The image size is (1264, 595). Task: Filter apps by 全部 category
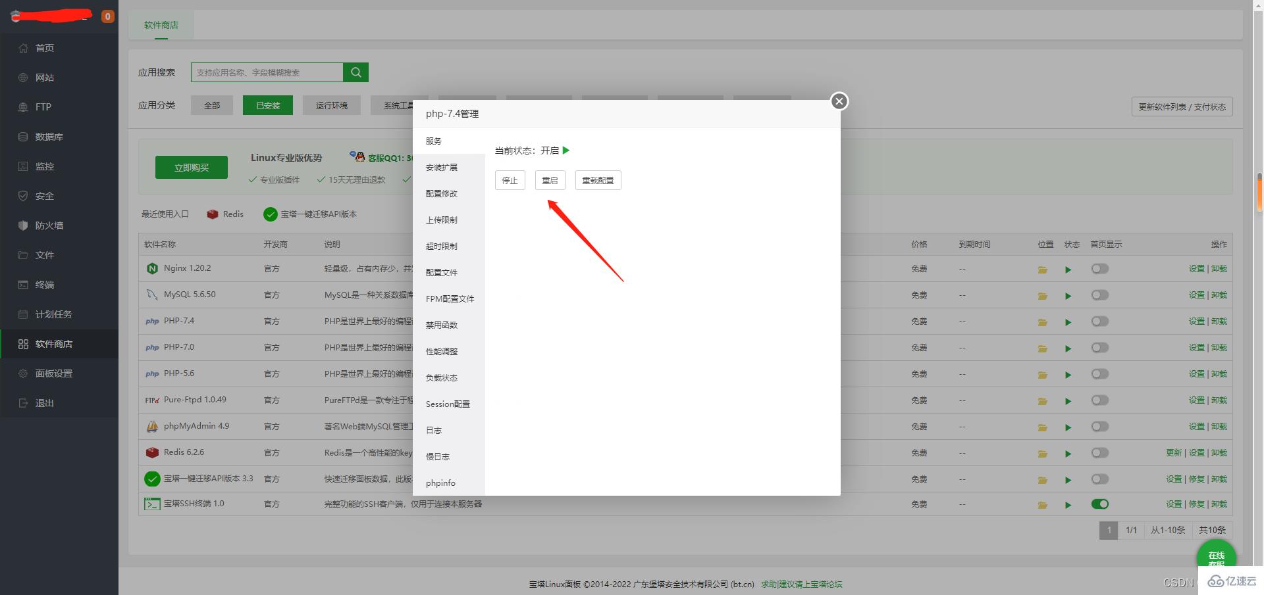212,105
